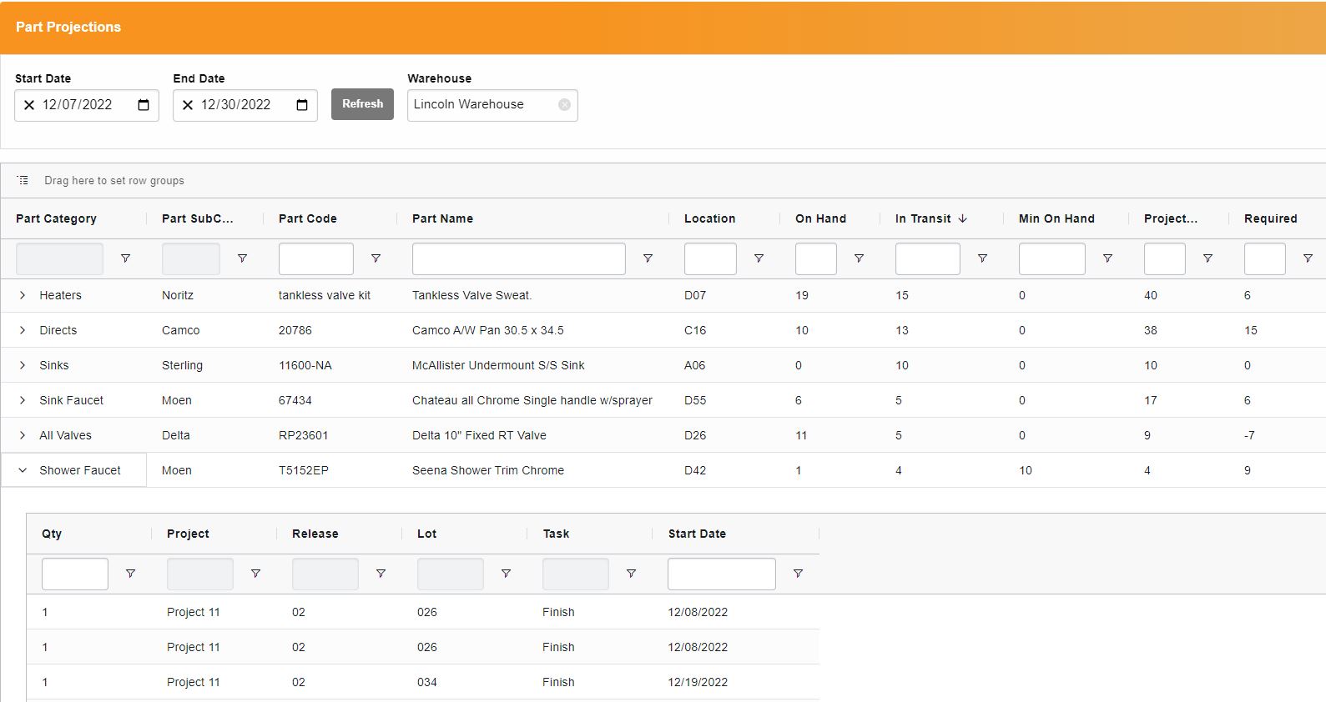1326x702 pixels.
Task: Open the End Date calendar picker icon
Action: [302, 105]
